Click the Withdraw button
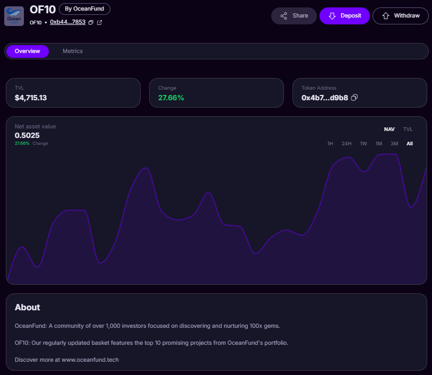The image size is (432, 375). pos(401,16)
